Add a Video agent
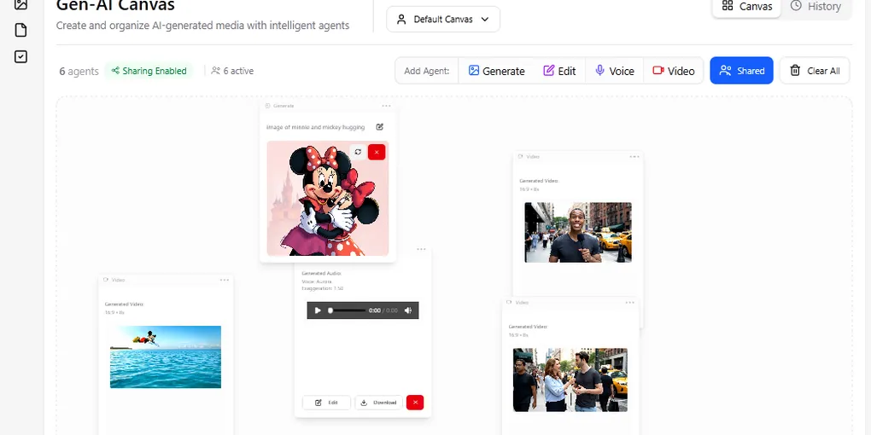The width and height of the screenshot is (871, 435). coord(673,71)
